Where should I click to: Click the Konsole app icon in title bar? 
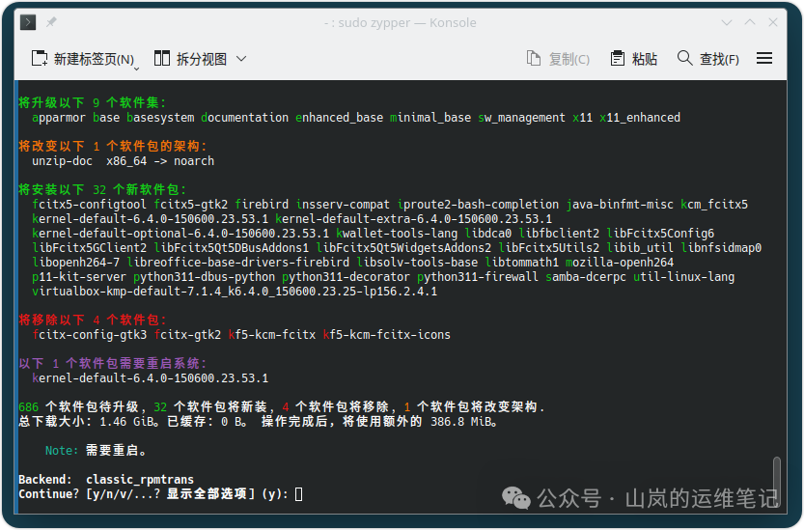(29, 22)
